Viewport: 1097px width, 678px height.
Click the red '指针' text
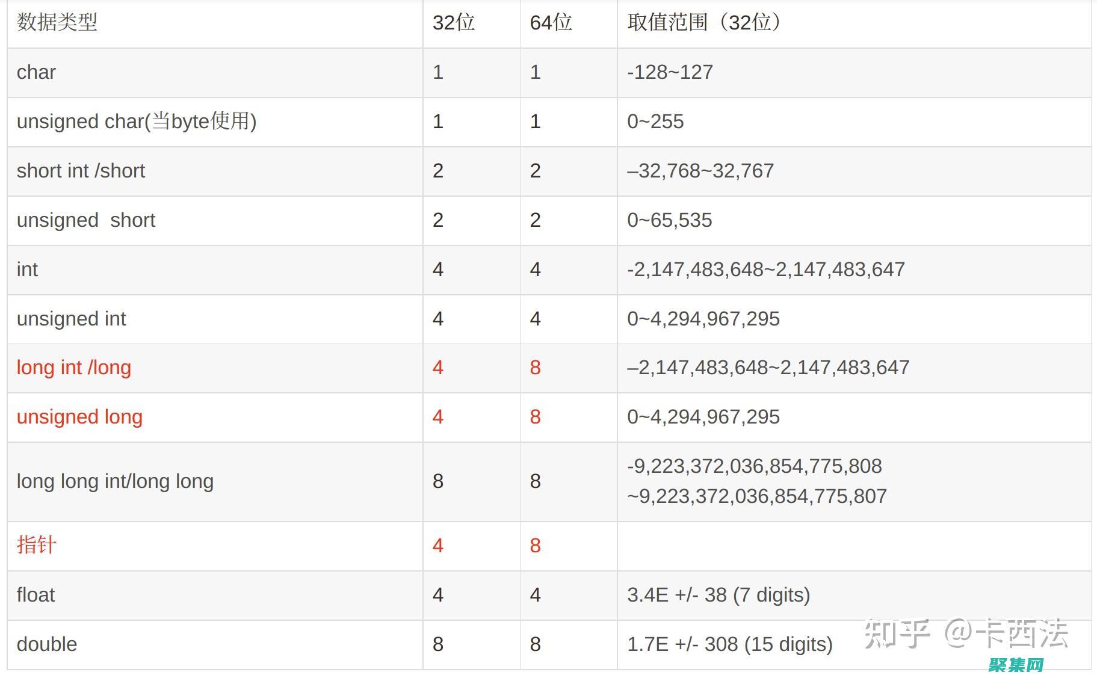point(37,545)
